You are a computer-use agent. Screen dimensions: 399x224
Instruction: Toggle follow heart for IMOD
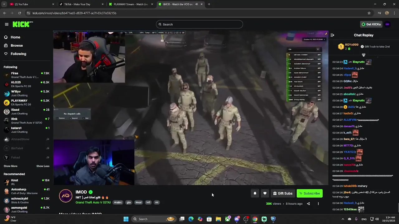coord(265,194)
